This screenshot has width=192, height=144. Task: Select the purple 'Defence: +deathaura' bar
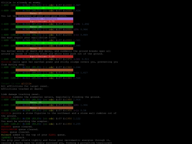pyautogui.click(x=44, y=18)
